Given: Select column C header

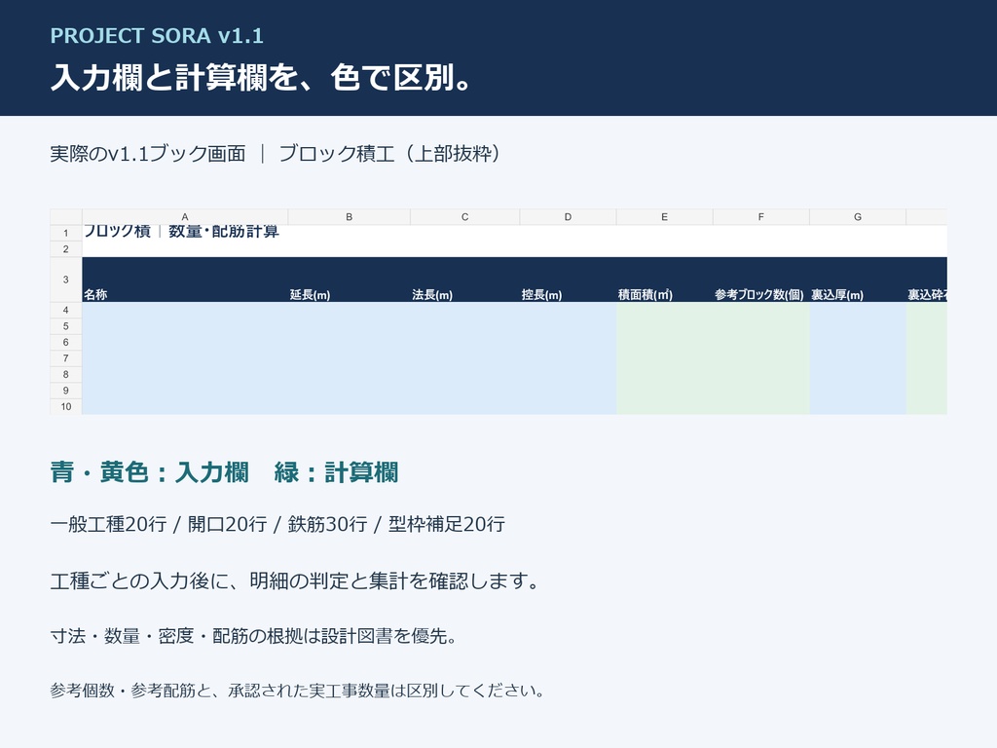Looking at the screenshot, I should tap(464, 217).
